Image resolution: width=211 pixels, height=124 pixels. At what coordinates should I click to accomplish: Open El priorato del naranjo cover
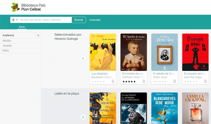(x=103, y=108)
